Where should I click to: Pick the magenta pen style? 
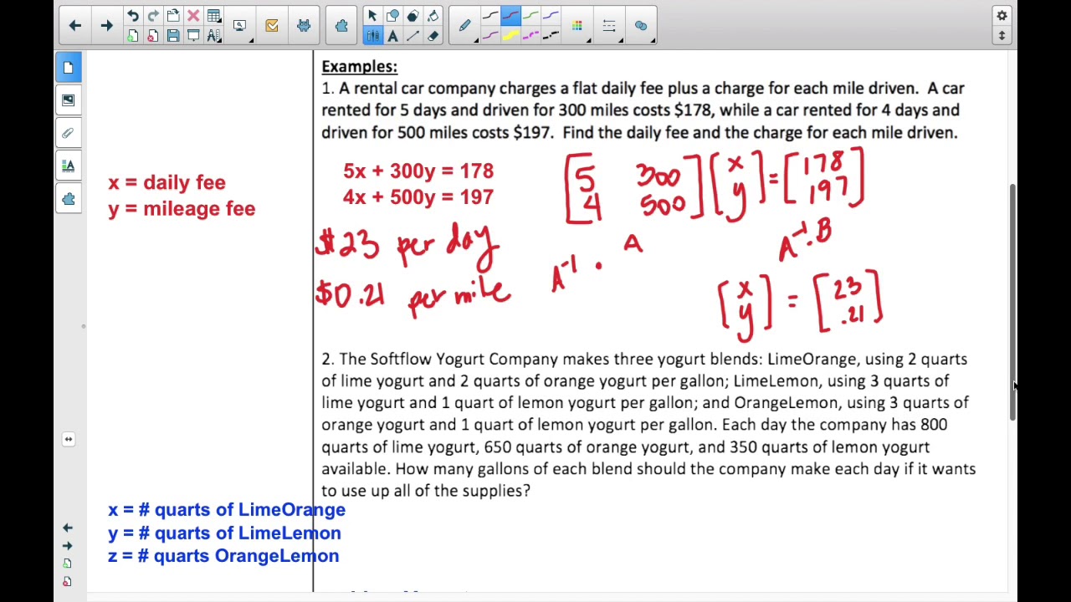click(490, 36)
